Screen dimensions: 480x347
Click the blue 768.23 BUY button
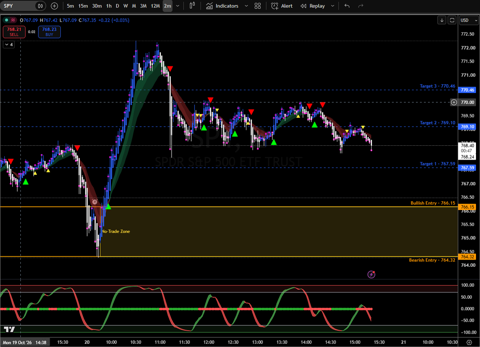click(49, 32)
